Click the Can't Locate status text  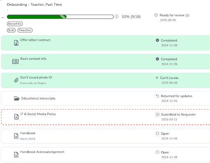169,78
